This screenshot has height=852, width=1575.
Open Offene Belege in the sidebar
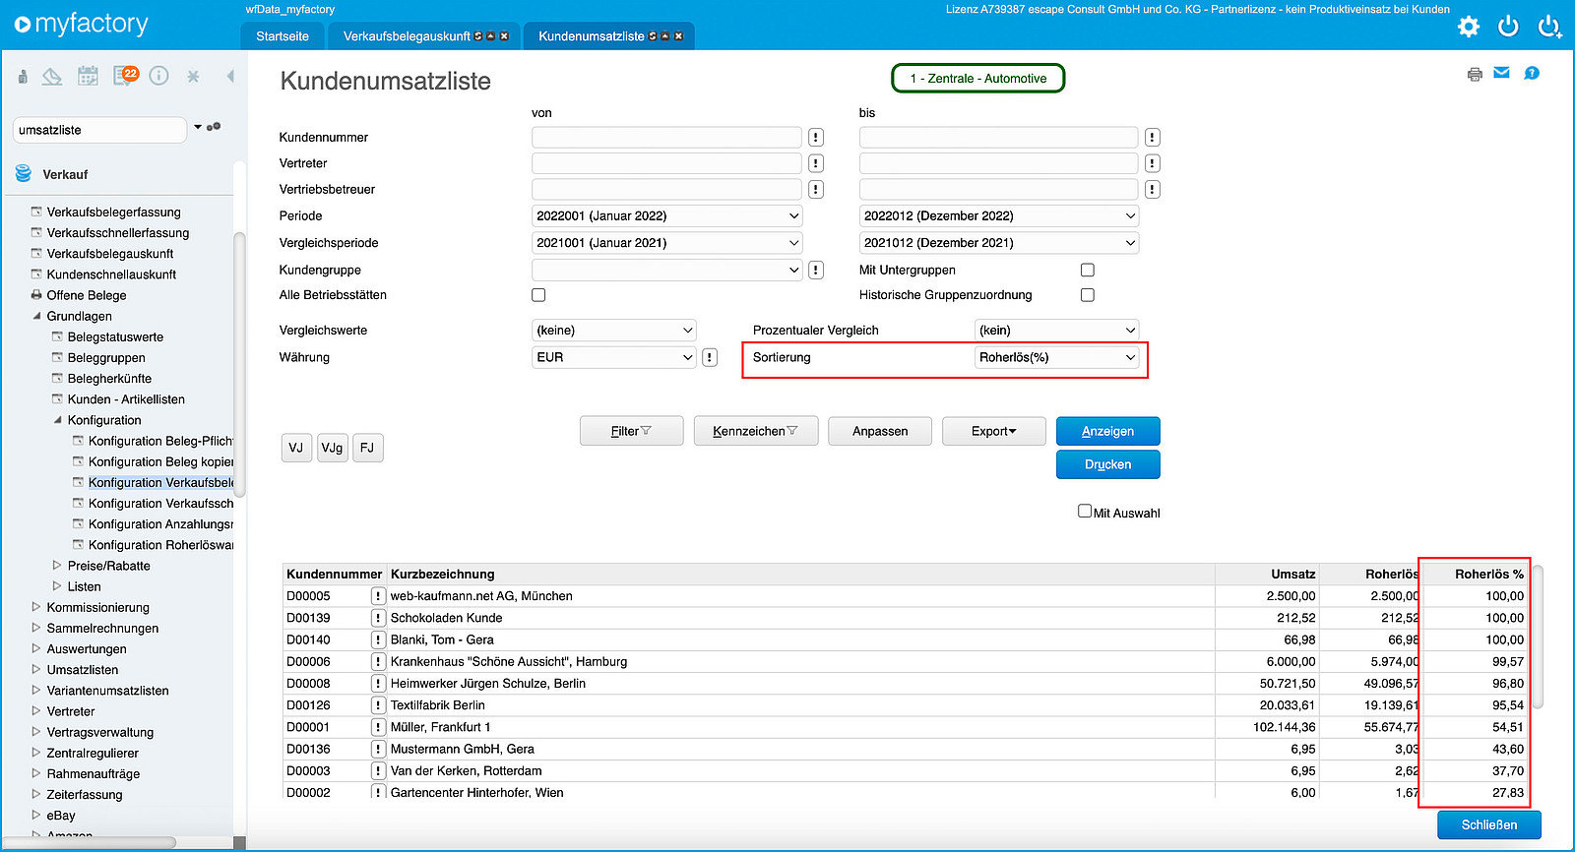click(x=87, y=295)
